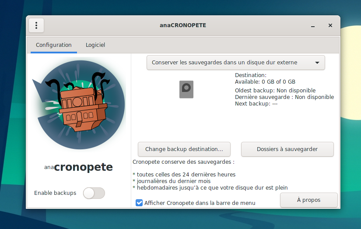Image resolution: width=361 pixels, height=229 pixels.
Task: Minimize the anaCRONOPETE window
Action: (313, 25)
